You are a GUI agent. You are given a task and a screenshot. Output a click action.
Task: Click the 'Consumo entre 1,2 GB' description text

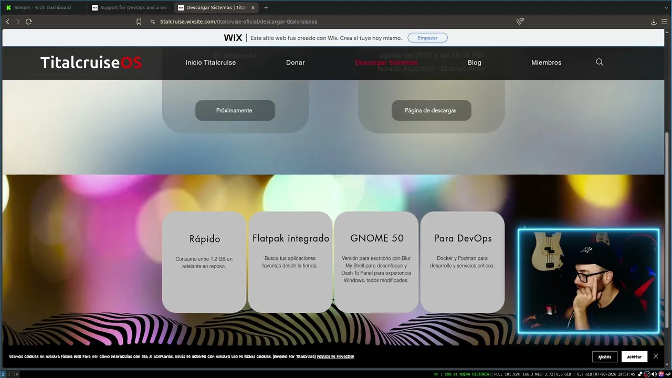pyautogui.click(x=204, y=262)
